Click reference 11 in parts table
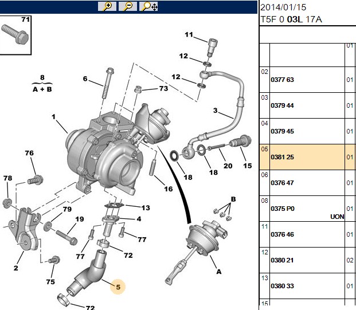Image resolution: width=356 pixels, height=310 pixels. 264,226
